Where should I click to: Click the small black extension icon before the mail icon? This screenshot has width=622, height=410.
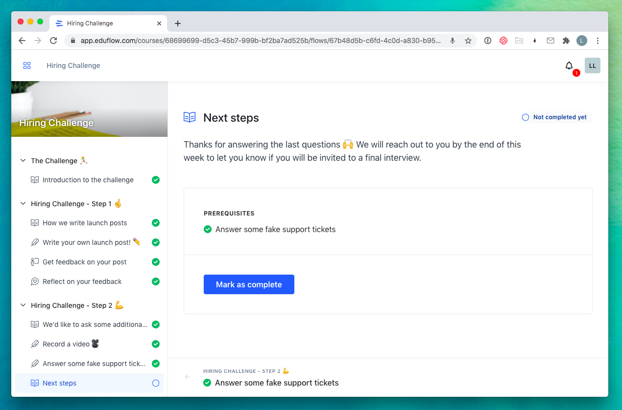pyautogui.click(x=535, y=41)
